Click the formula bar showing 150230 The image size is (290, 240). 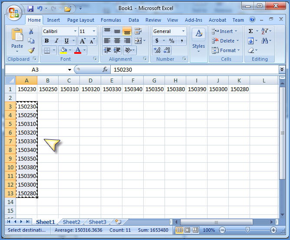[194, 70]
